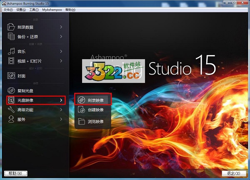Viewport: 250px width, 180px height.
Task: Close the Ashampoo Burning Studio window
Action: 242,2
